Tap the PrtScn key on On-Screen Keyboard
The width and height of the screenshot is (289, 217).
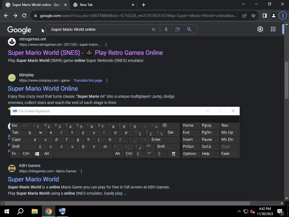click(191, 147)
